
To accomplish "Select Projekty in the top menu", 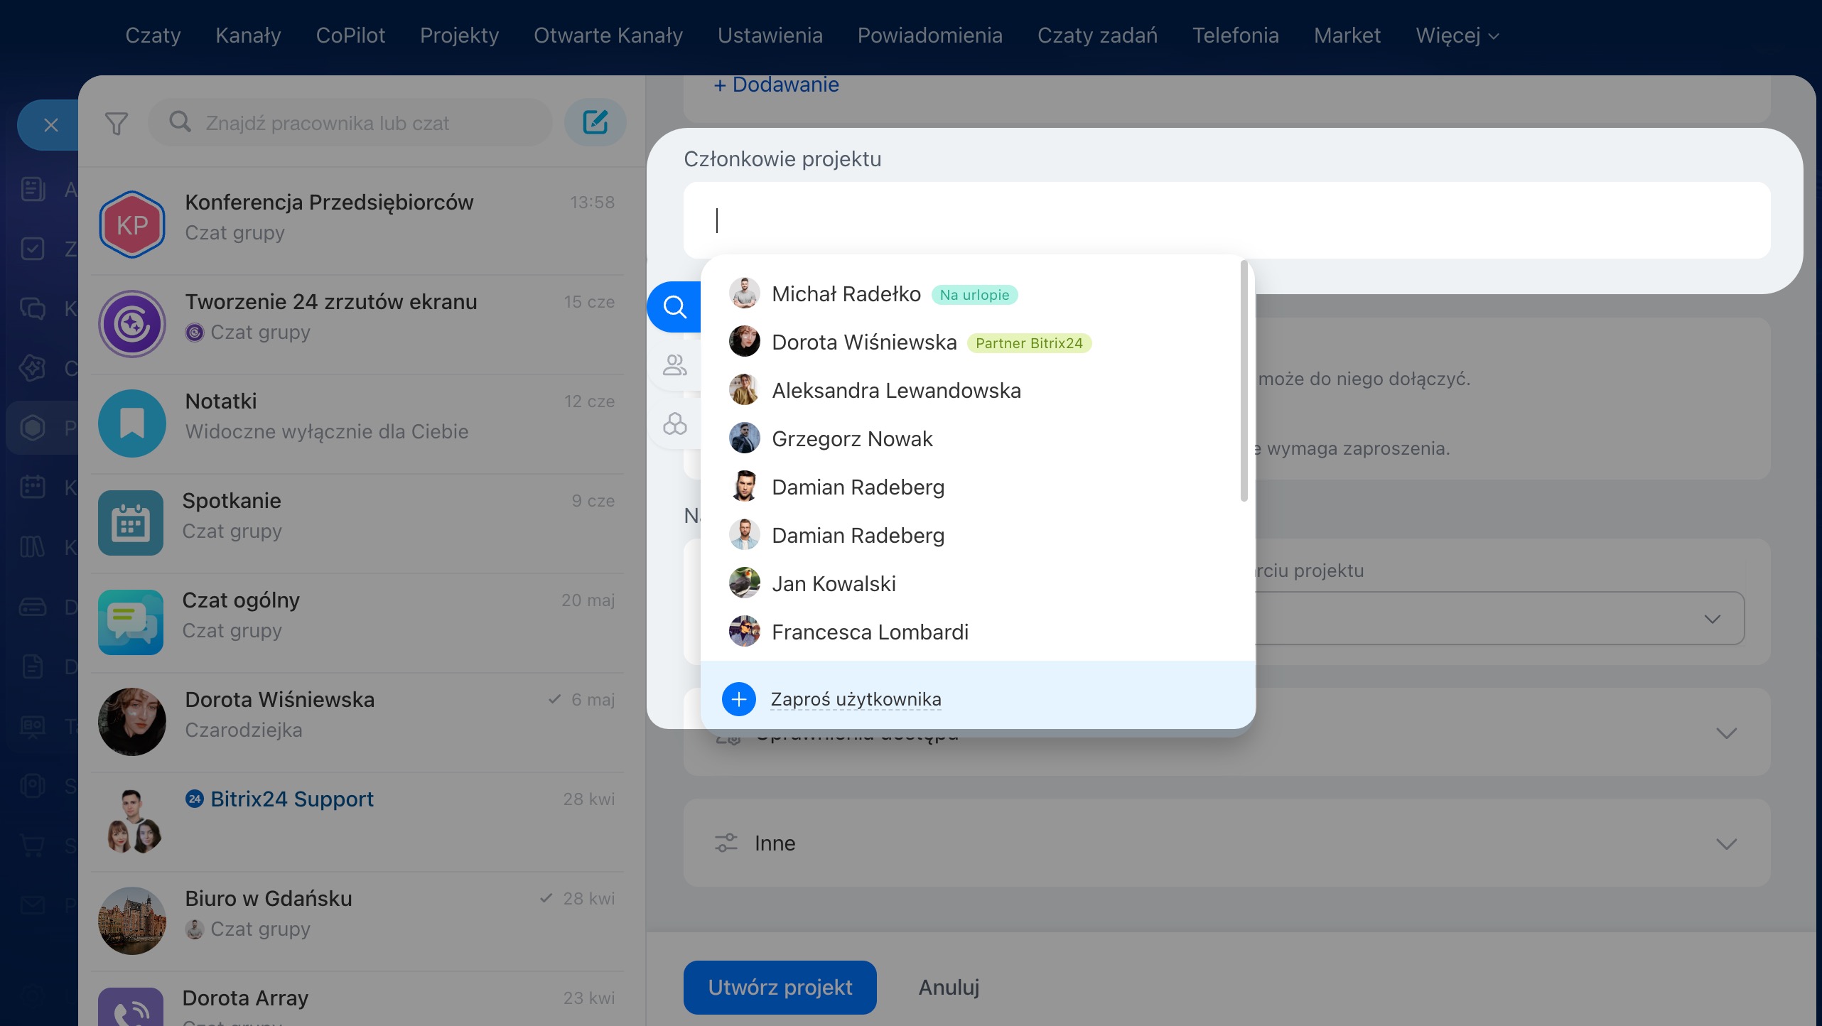I will click(459, 36).
